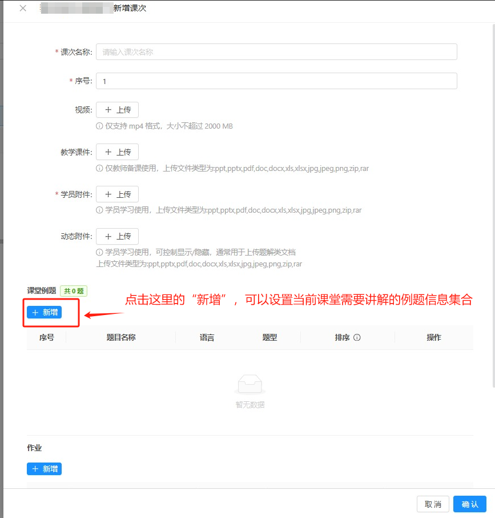This screenshot has width=495, height=518.
Task: Select the 题目名称 column header
Action: click(121, 338)
